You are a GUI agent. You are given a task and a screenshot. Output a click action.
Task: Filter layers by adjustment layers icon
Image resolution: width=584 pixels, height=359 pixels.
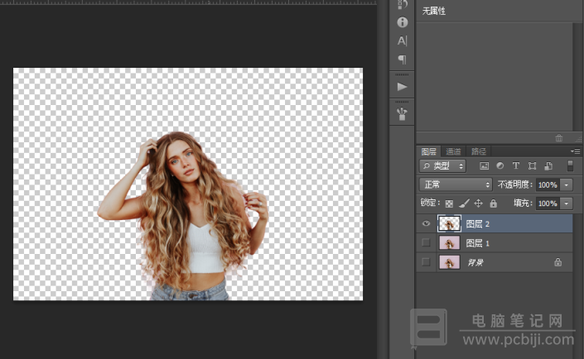click(500, 166)
